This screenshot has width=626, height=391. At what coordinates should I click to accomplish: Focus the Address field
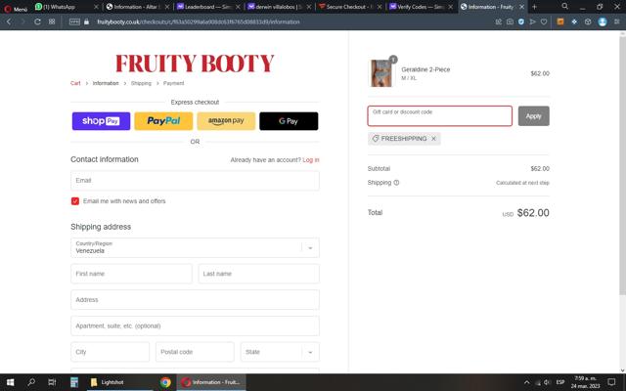(195, 300)
